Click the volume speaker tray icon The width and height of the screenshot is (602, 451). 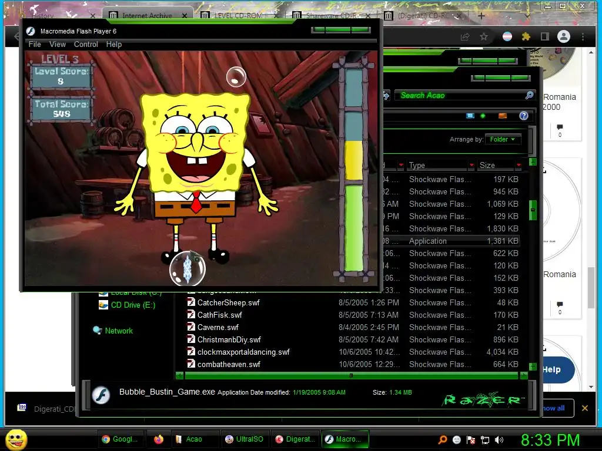[x=499, y=440]
